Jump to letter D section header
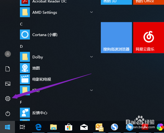The image size is (164, 133). 21,47
